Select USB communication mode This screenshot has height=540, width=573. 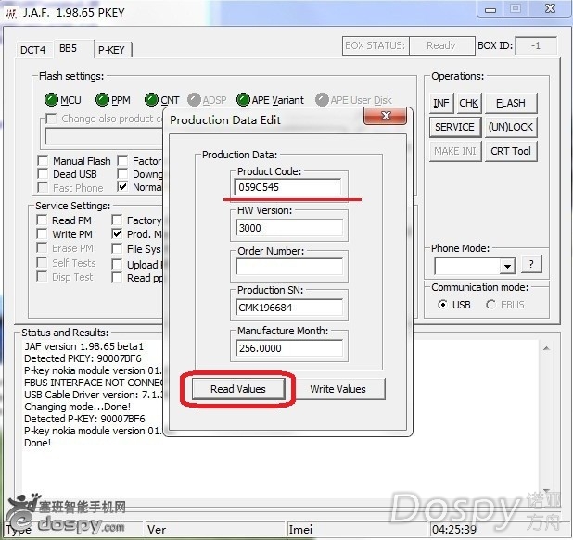442,305
